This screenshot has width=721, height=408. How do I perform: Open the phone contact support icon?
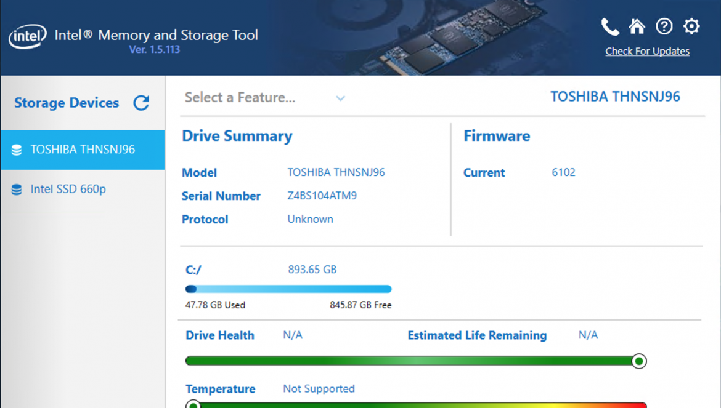[609, 27]
